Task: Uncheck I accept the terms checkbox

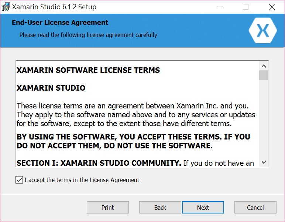Action: point(19,180)
